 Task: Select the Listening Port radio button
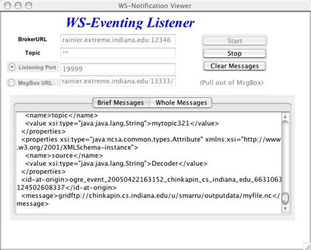point(12,67)
